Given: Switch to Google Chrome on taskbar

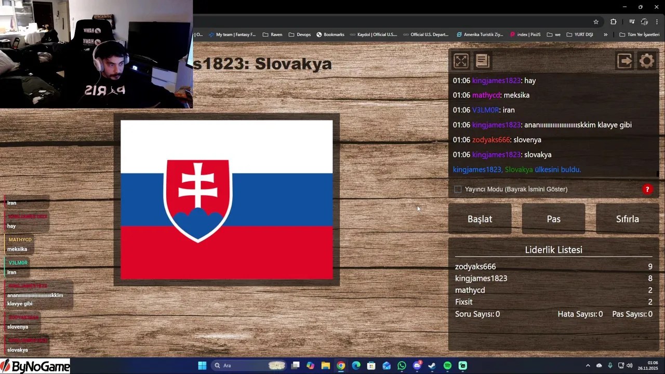Looking at the screenshot, I should tap(341, 366).
